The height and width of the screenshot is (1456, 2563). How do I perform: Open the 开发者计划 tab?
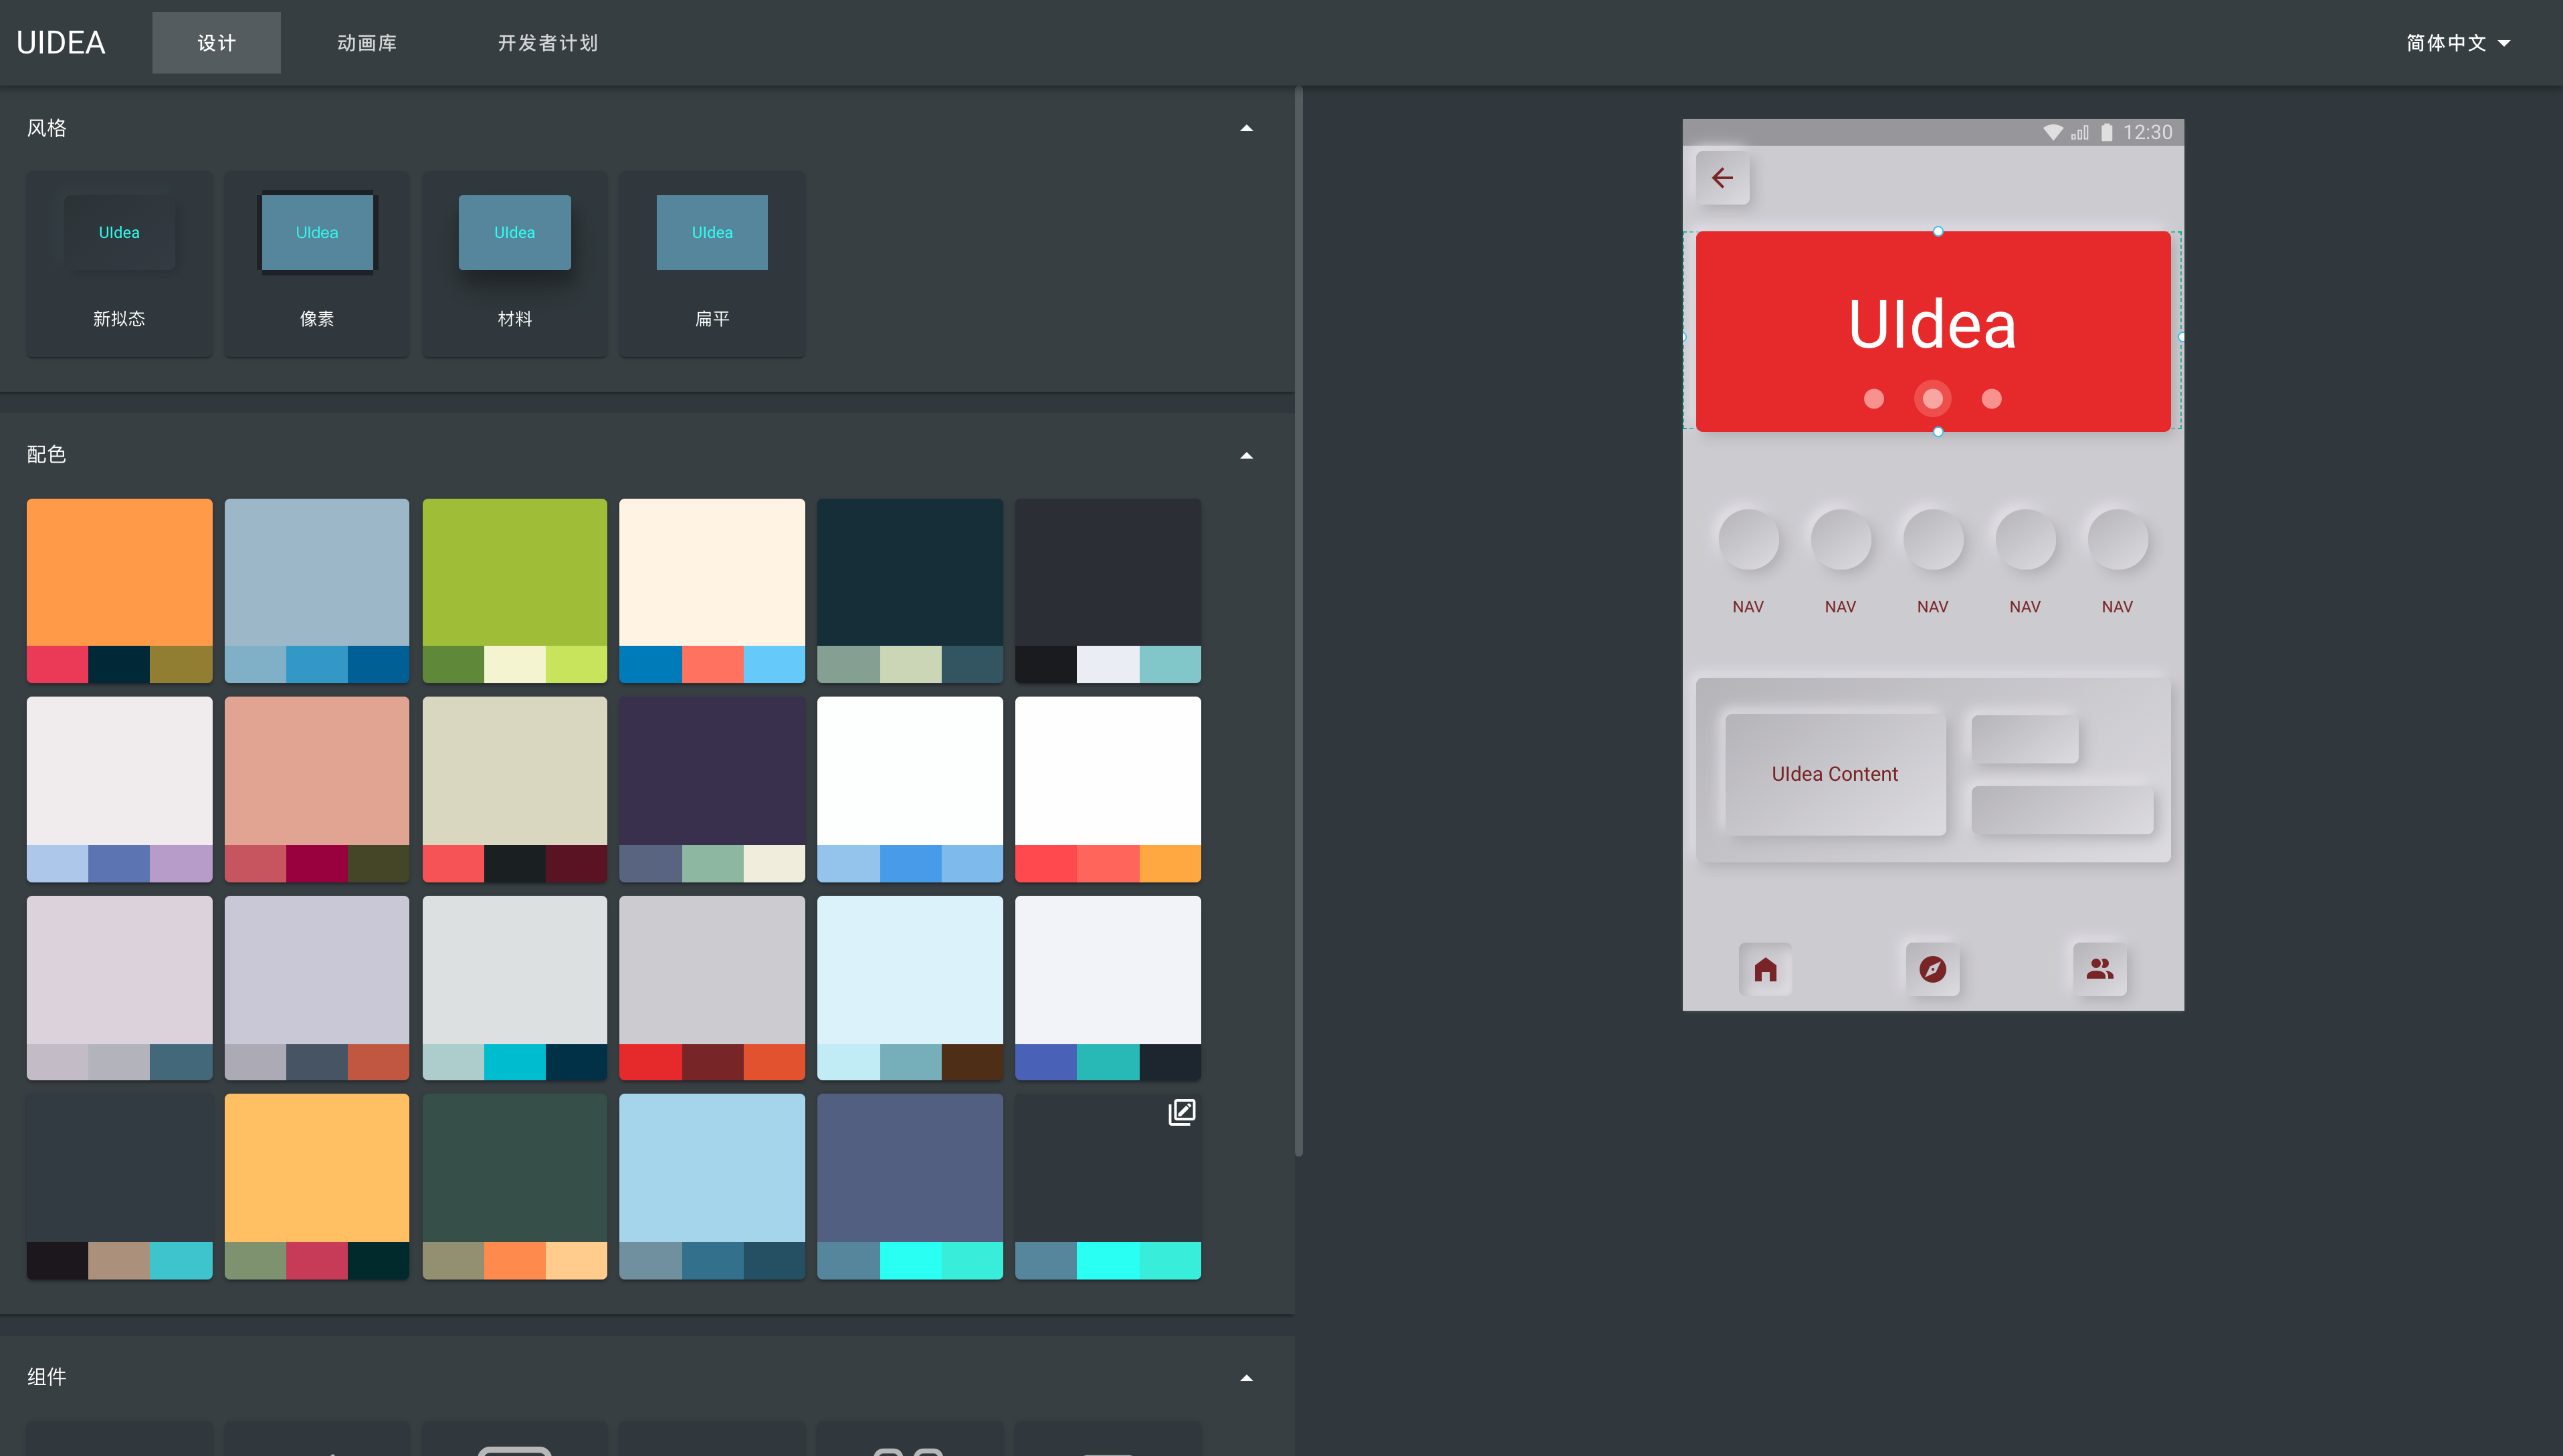point(547,43)
